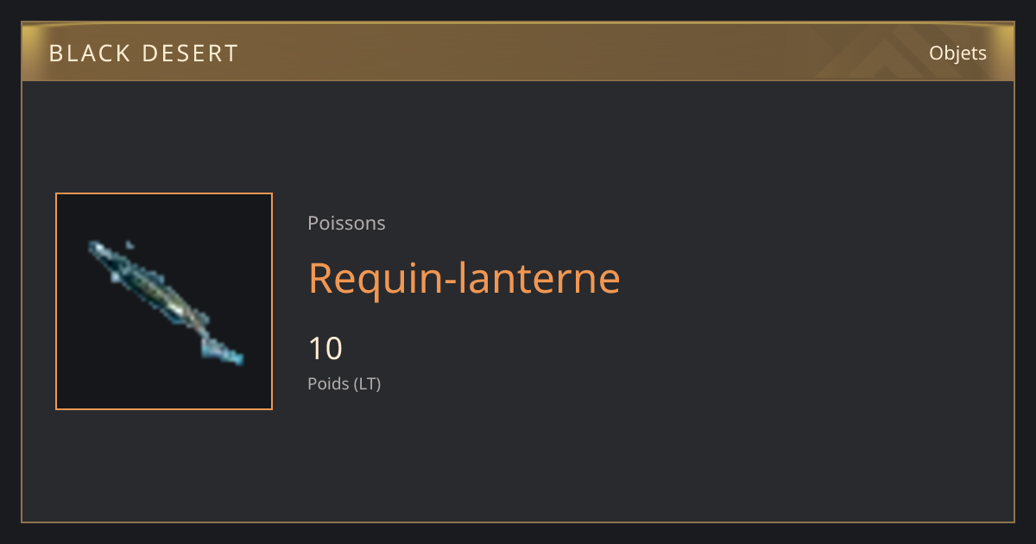This screenshot has height=544, width=1036.
Task: Click the Requin-lanterne item name
Action: tap(464, 278)
